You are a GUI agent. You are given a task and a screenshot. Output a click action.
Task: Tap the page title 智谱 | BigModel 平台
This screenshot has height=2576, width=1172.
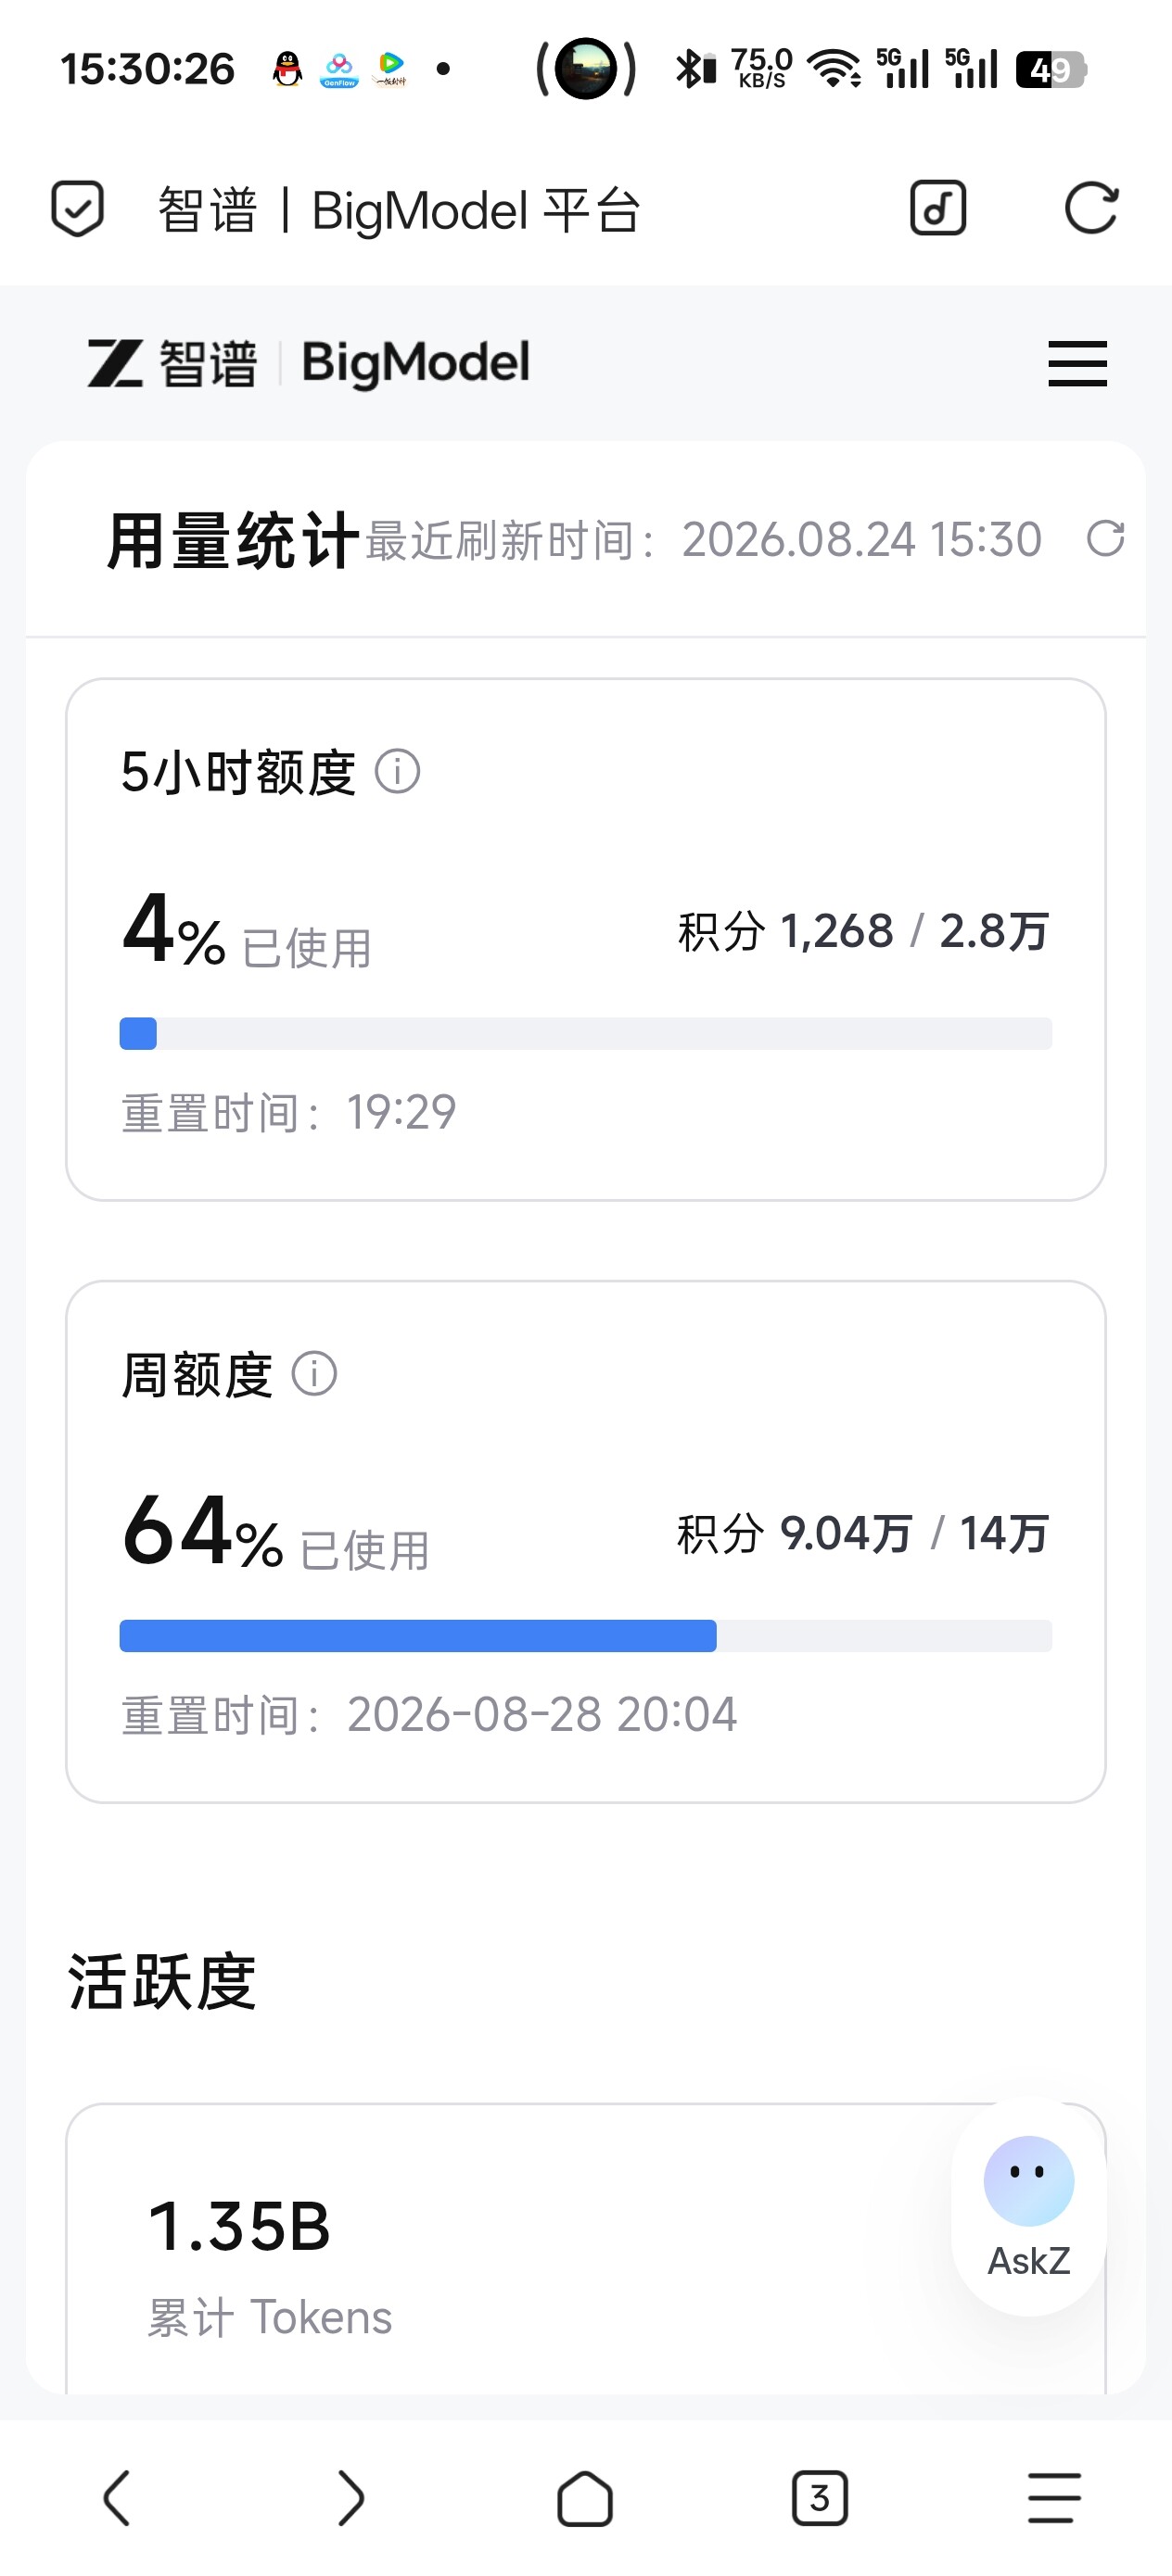pyautogui.click(x=399, y=210)
